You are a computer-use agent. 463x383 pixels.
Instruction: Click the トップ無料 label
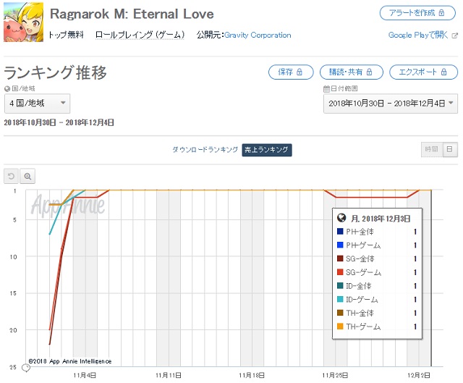click(66, 35)
